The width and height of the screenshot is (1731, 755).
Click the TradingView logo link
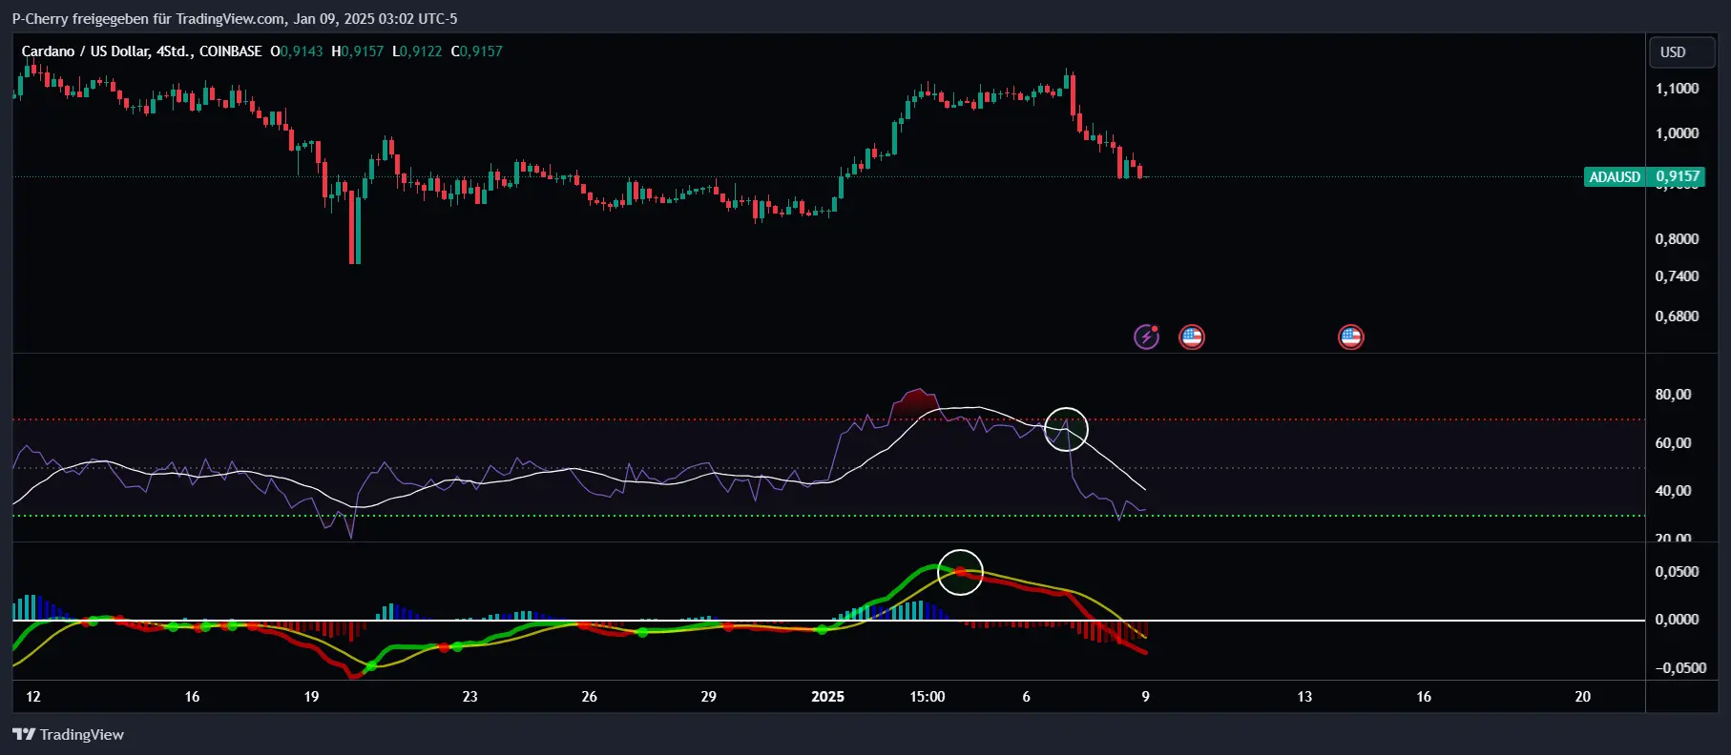68,734
